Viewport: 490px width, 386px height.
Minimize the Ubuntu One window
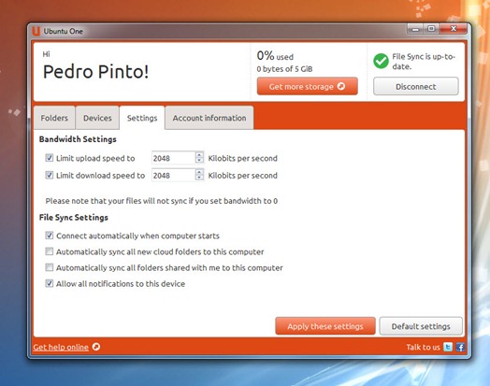(x=415, y=29)
